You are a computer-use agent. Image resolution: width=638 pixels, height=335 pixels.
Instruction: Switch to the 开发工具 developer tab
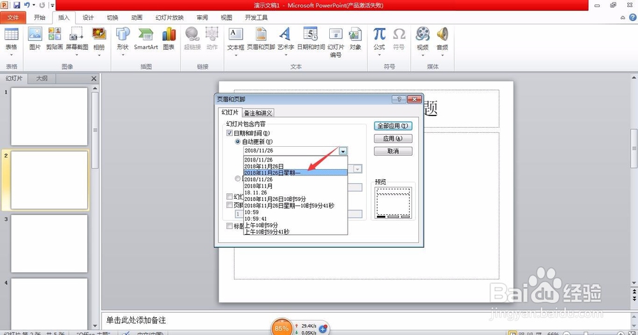(256, 17)
